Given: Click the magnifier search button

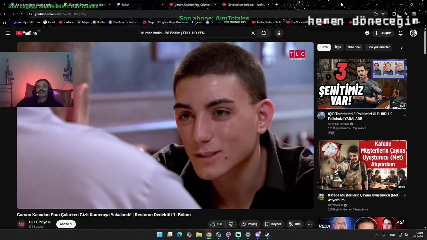Looking at the screenshot, I should [264, 33].
